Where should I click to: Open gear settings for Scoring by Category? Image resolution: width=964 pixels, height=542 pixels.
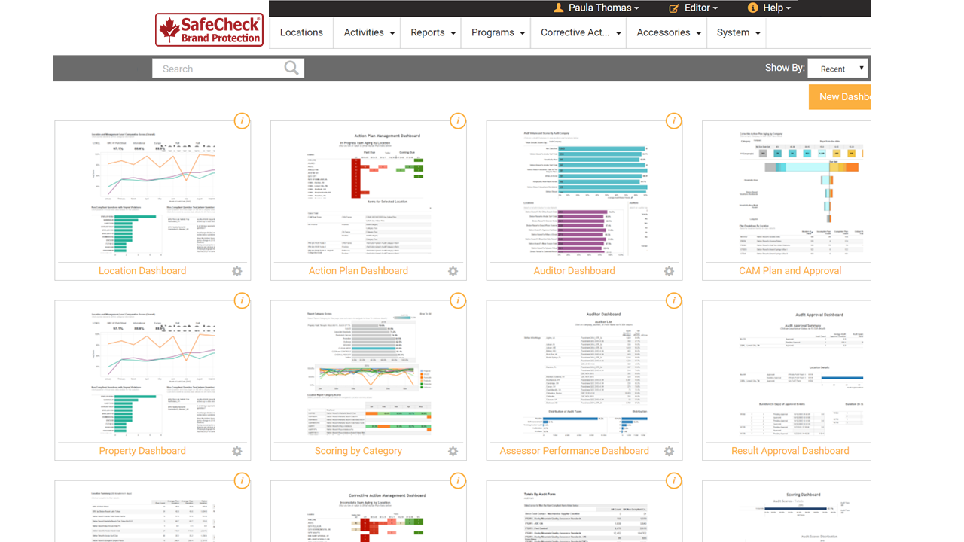[x=453, y=451]
